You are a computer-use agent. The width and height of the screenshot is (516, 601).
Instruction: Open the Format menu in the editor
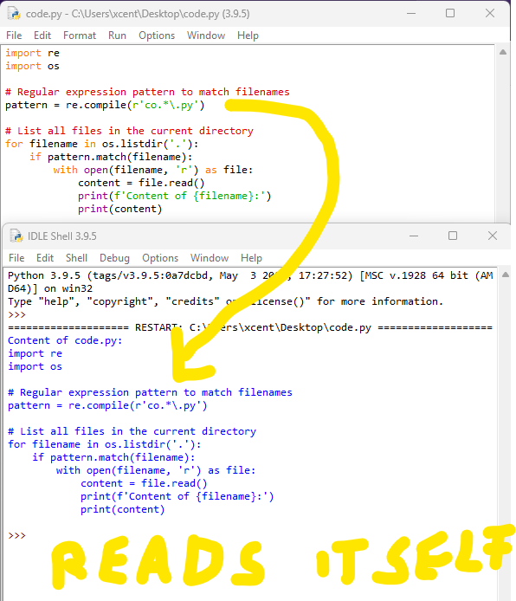tap(80, 36)
